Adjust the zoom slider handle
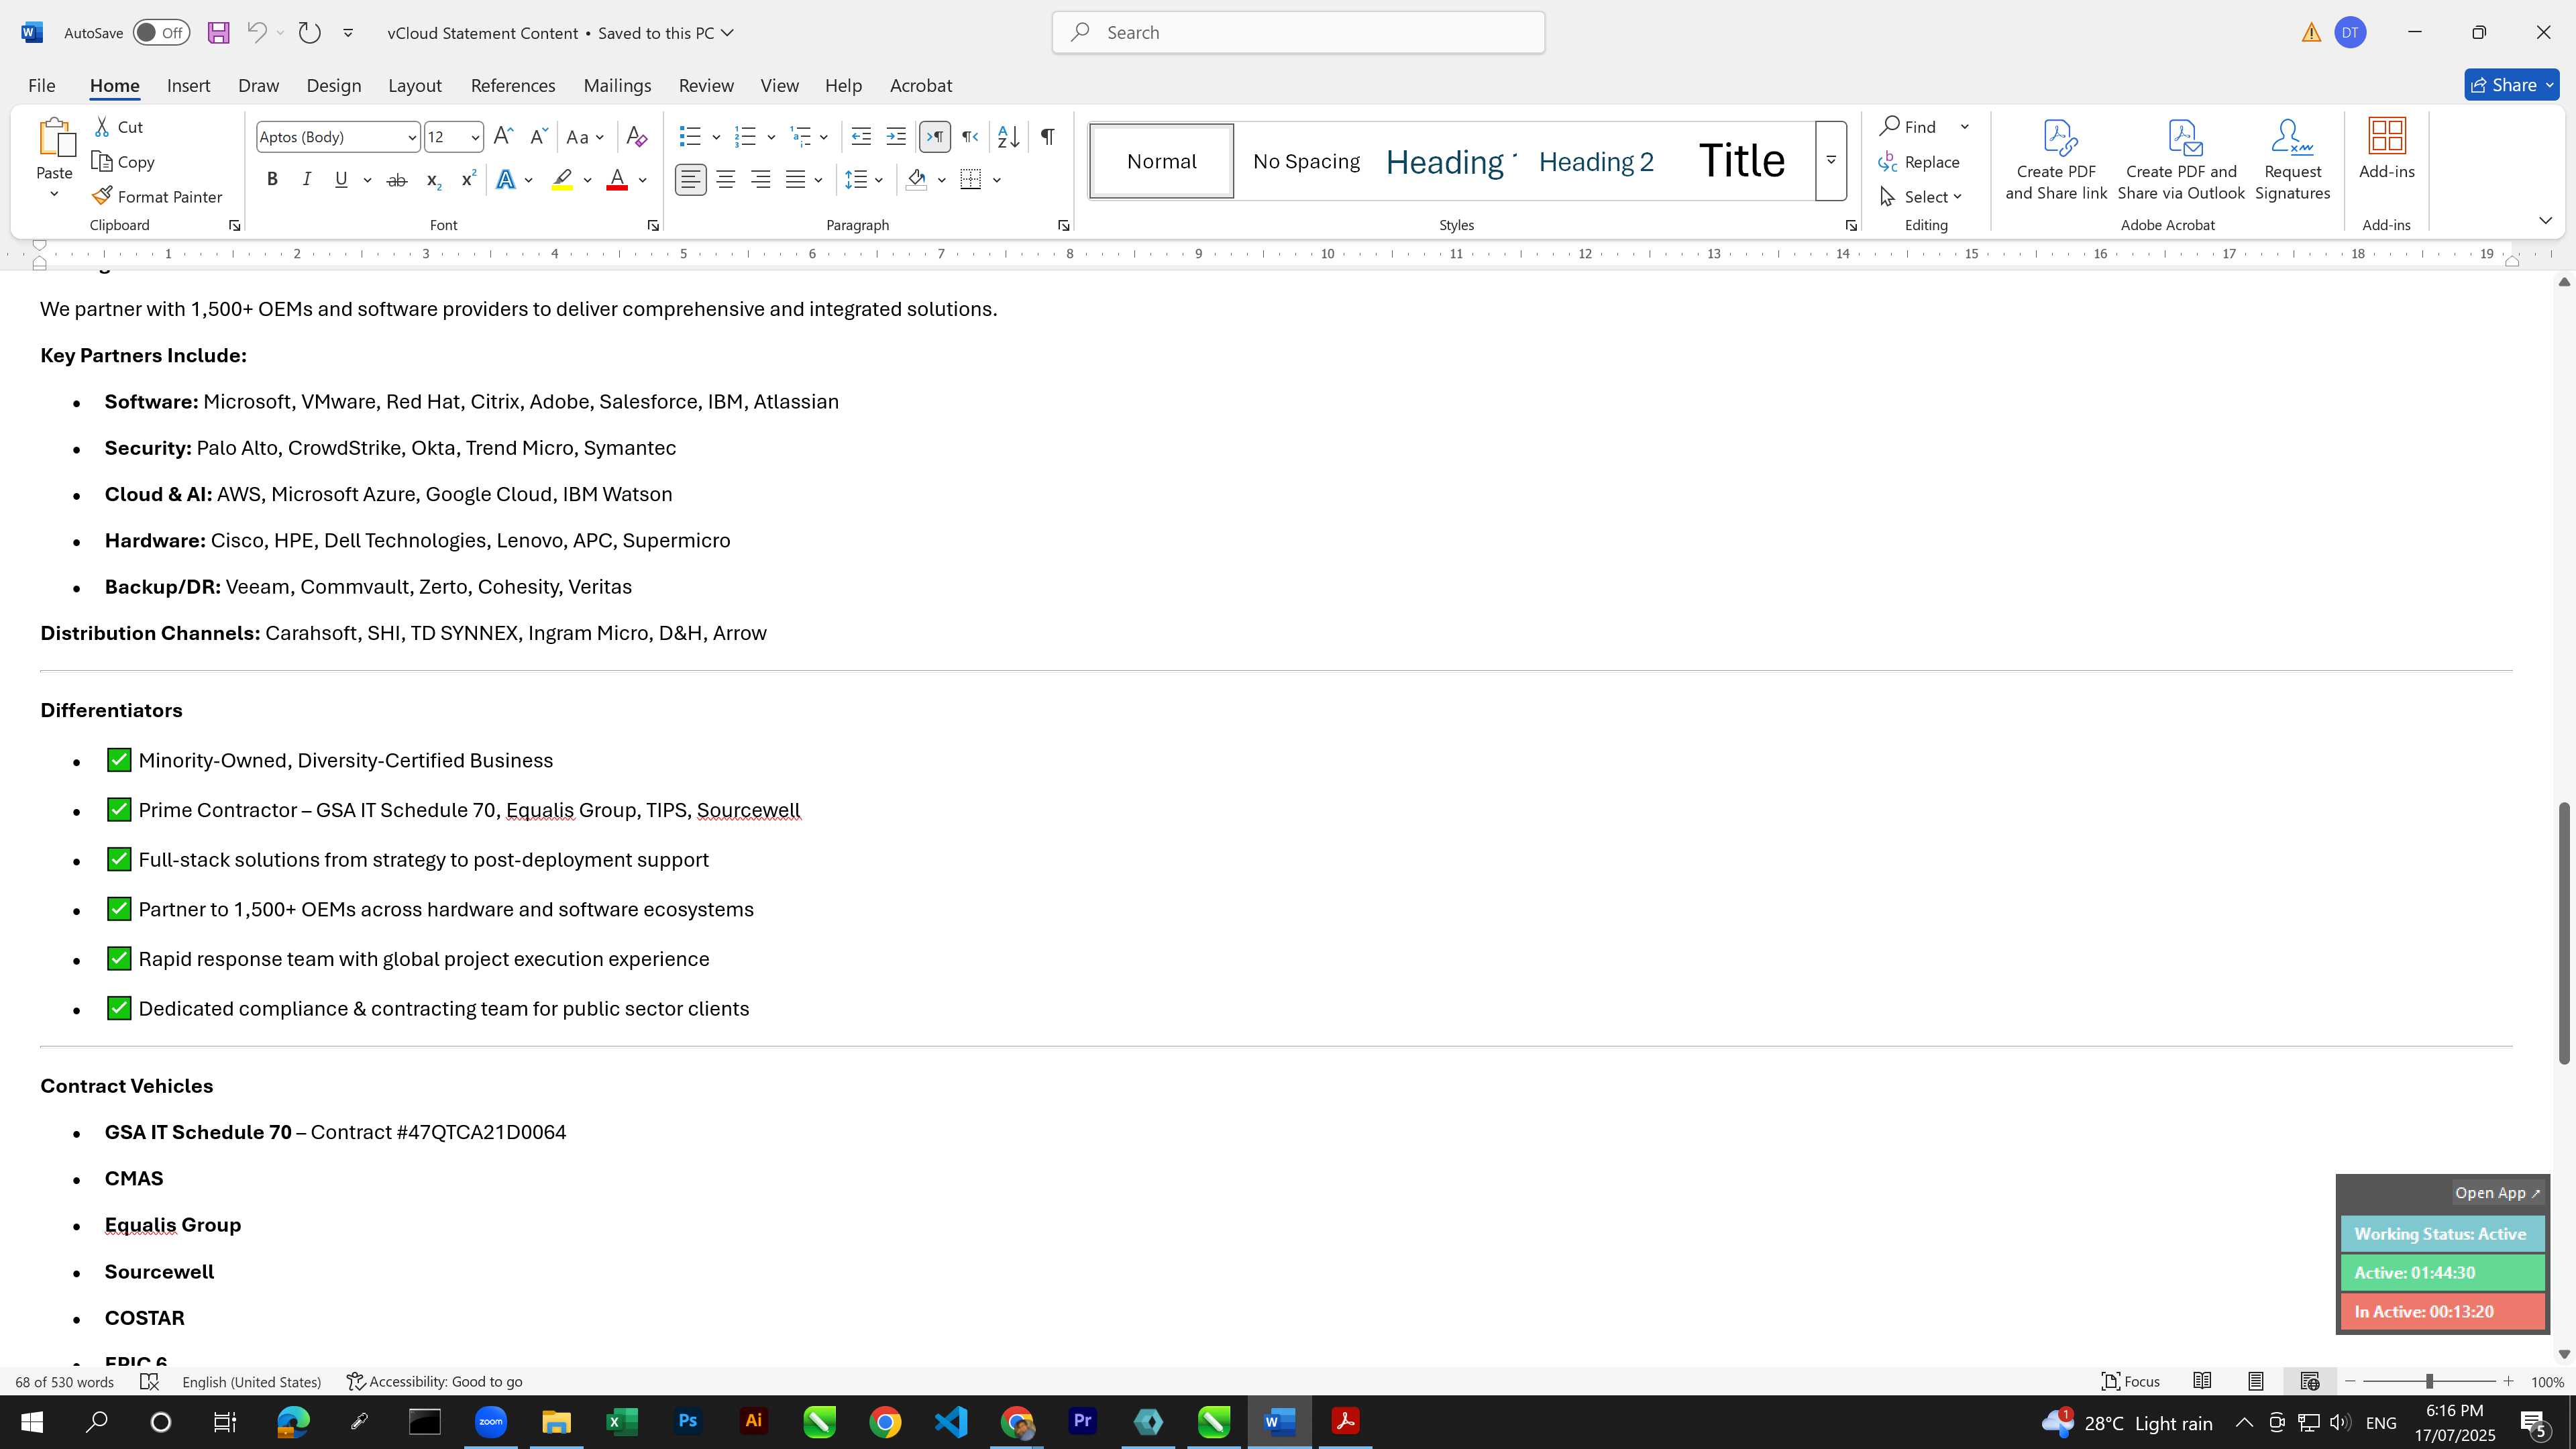Viewport: 2576px width, 1449px height. tap(2429, 1381)
